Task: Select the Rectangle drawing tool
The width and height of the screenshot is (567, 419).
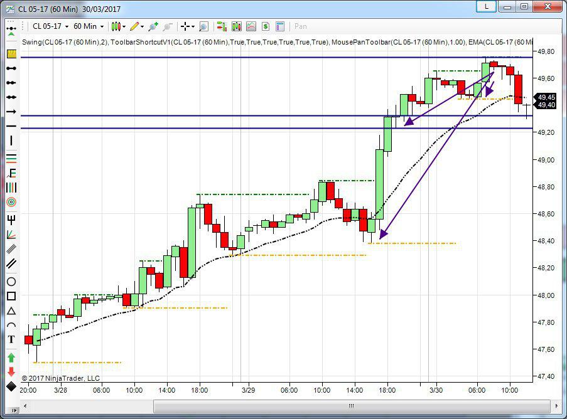Action: point(11,296)
